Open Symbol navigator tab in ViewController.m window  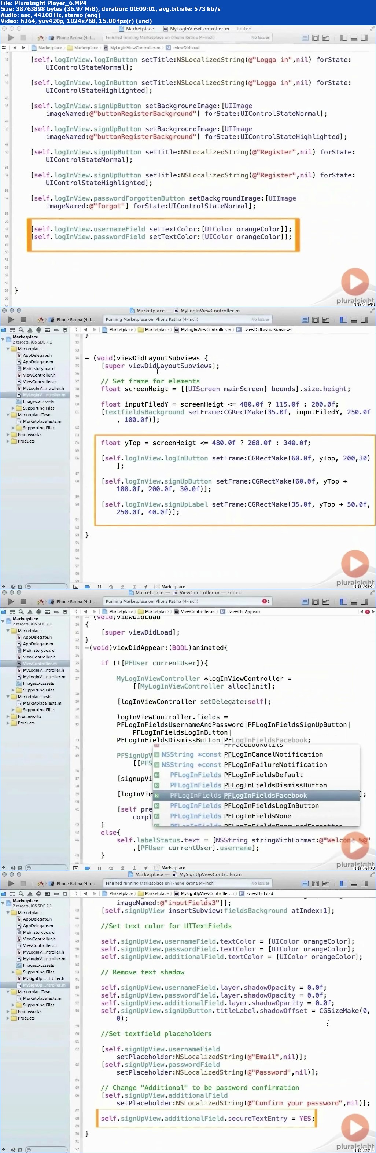coord(12,612)
